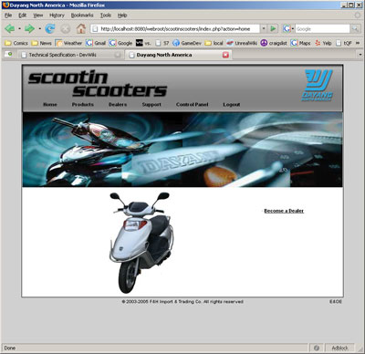The image size is (365, 354).
Task: Click inside the Google search field
Action: (322, 29)
